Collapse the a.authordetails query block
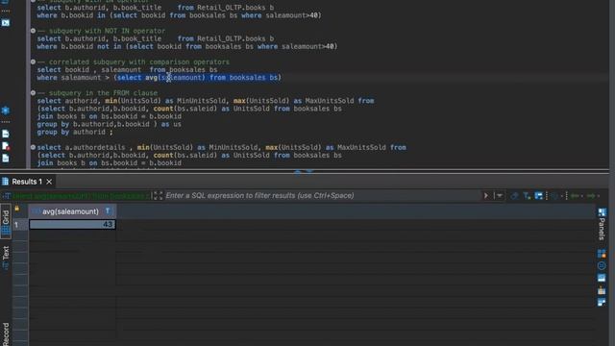This screenshot has width=615, height=346. click(x=33, y=147)
